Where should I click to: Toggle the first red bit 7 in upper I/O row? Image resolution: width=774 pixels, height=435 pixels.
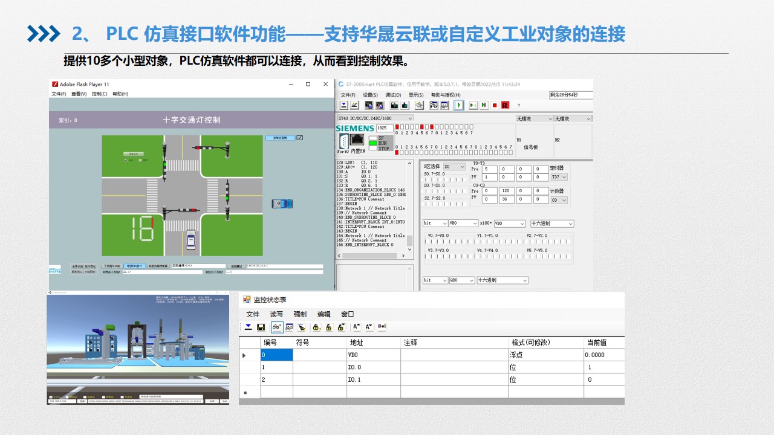[432, 127]
